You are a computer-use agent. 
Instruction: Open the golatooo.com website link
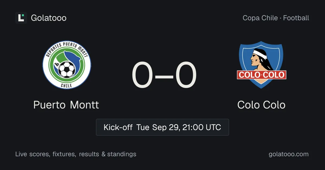point(288,154)
